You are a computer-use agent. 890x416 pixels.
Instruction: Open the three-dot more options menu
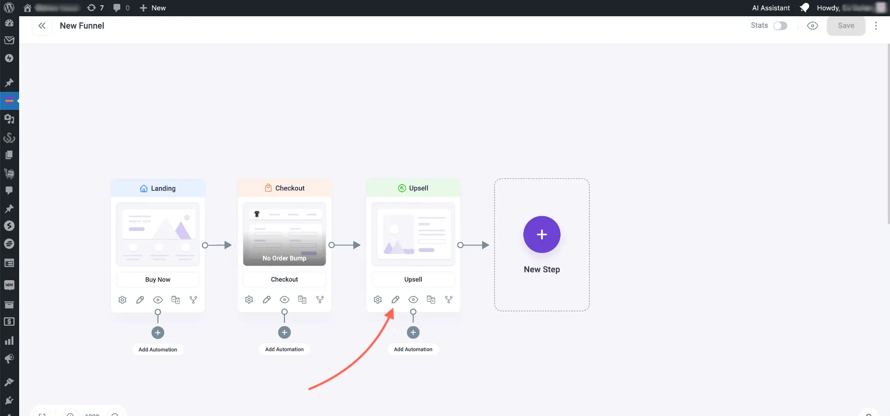[876, 26]
